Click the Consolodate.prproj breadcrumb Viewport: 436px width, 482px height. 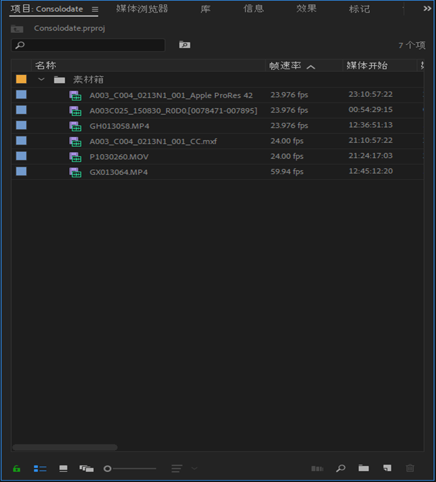coord(69,28)
